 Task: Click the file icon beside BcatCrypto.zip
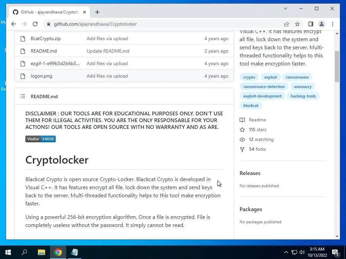(x=23, y=38)
